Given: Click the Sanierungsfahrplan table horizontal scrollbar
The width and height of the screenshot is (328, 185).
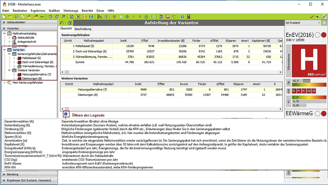Looking at the screenshot, I should point(171,72).
